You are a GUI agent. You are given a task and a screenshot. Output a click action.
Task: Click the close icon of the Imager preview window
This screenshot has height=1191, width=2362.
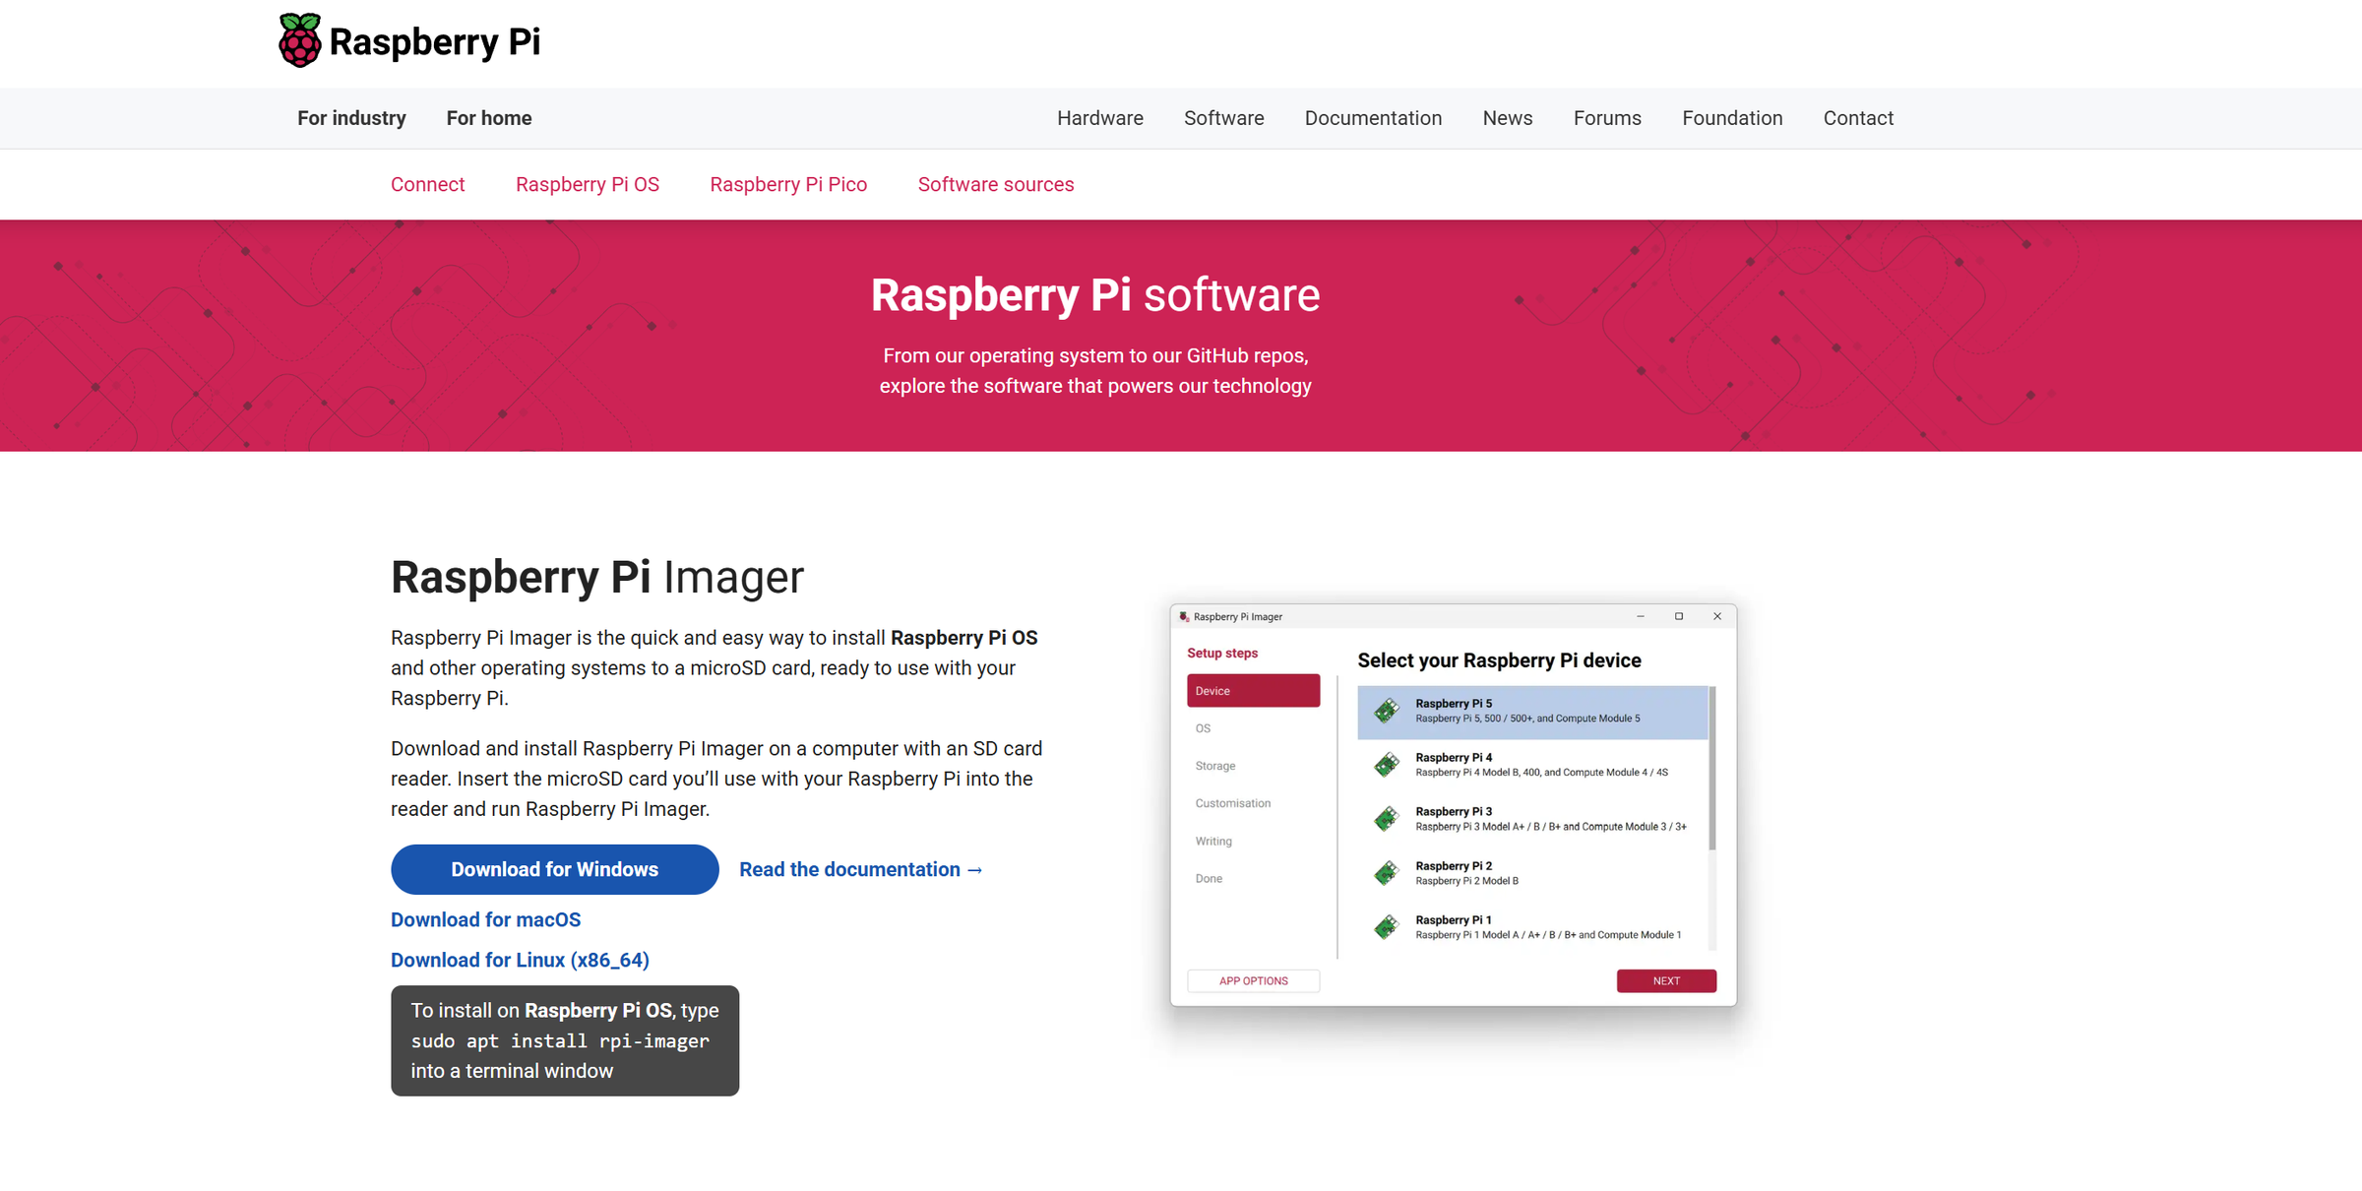point(1717,616)
